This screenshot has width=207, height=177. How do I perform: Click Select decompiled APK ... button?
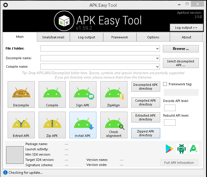181,63
